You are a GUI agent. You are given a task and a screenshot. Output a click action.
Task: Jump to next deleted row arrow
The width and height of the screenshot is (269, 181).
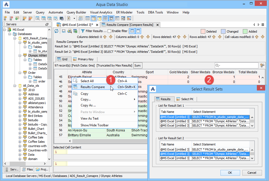(x=185, y=37)
